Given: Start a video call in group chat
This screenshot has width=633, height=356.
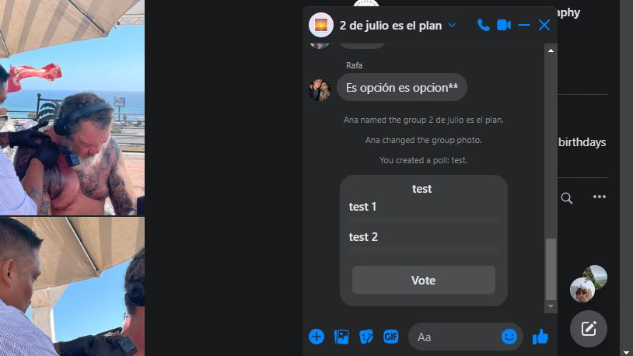Looking at the screenshot, I should coord(504,25).
